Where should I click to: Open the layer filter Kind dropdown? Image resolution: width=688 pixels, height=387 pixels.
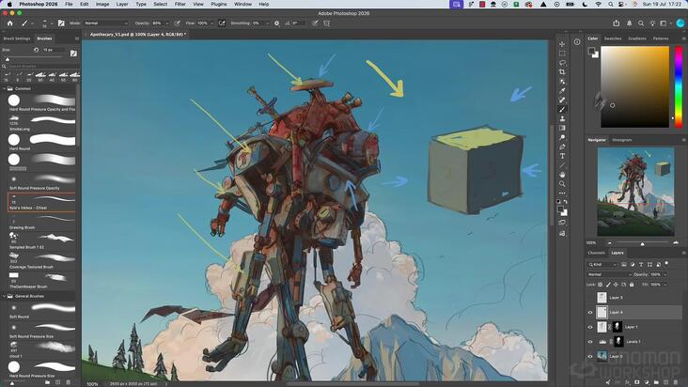602,264
